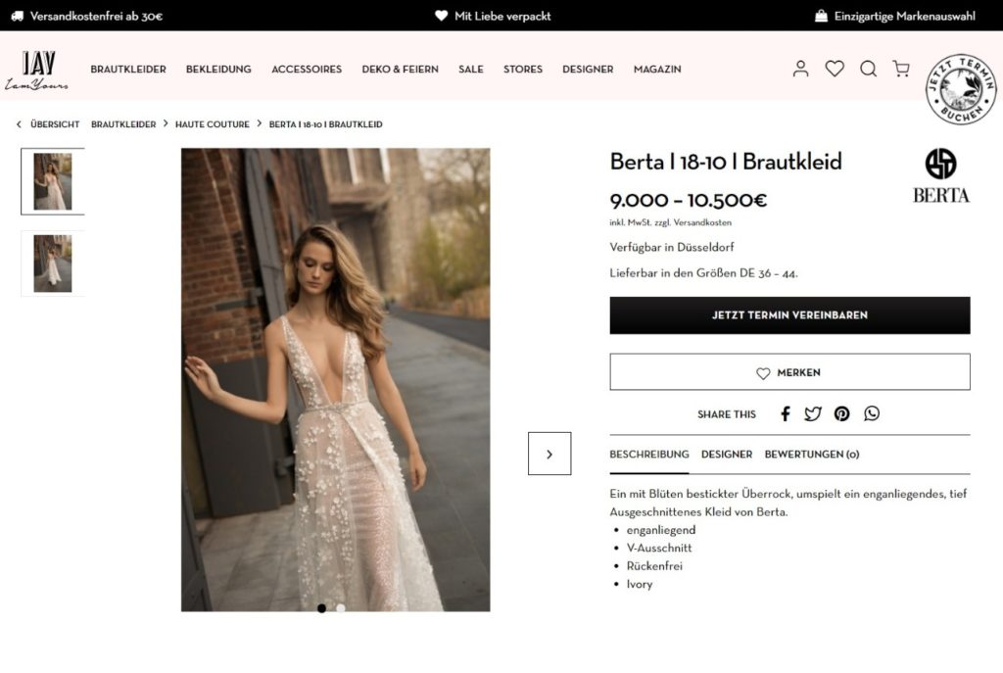The width and height of the screenshot is (1003, 673).
Task: Click the Merken button
Action: click(789, 372)
